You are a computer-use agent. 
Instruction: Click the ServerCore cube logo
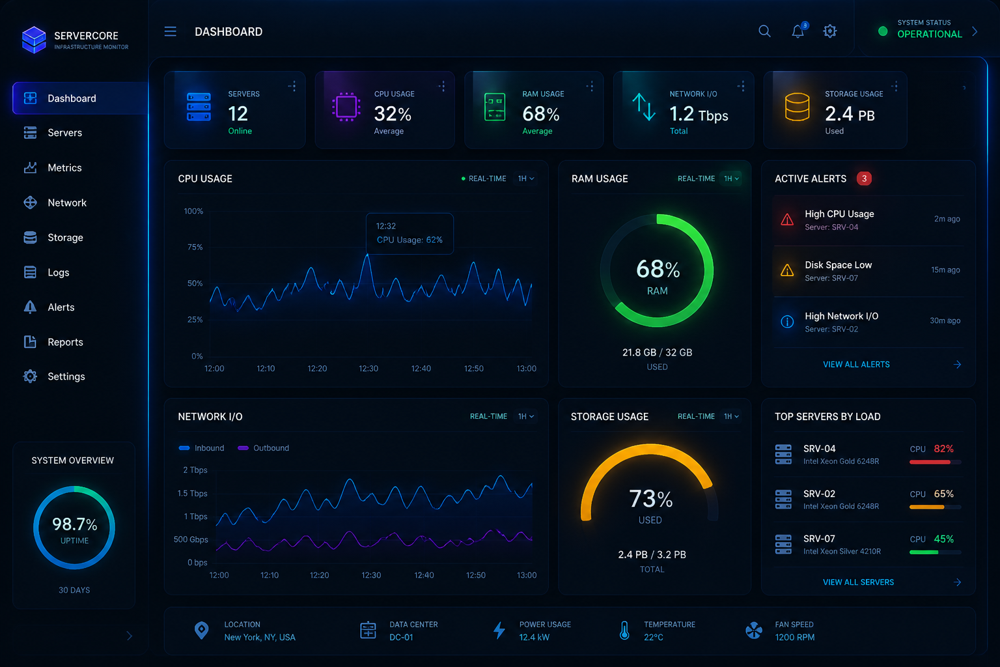[x=34, y=40]
